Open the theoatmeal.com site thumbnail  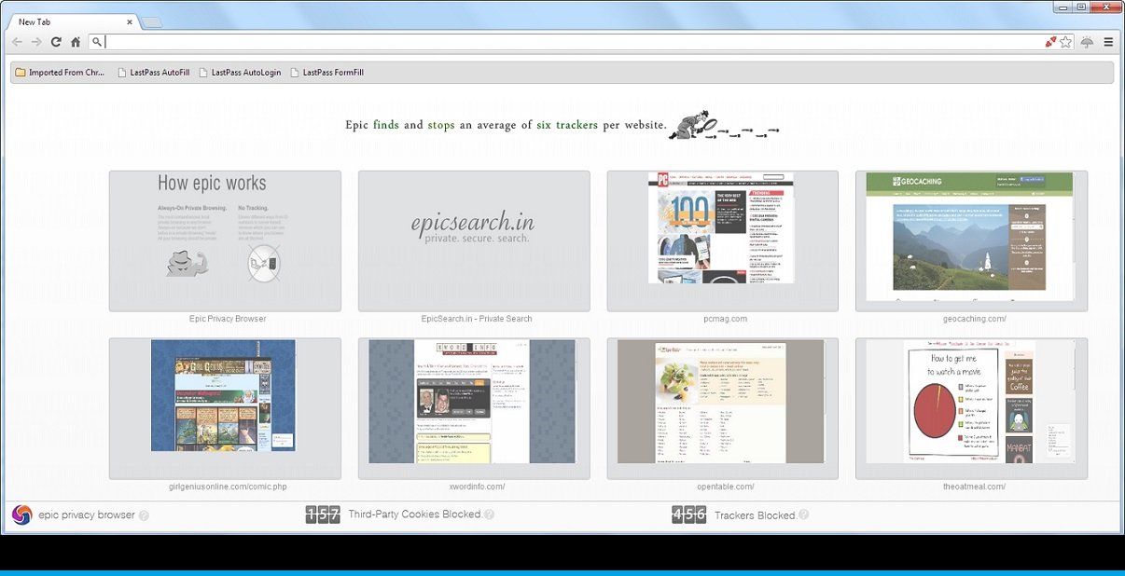[x=971, y=408]
